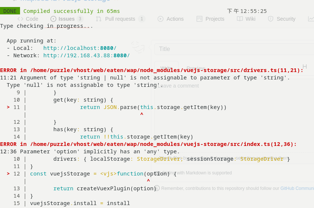The image size is (314, 208).
Task: Open Styling with Markdown is supported link
Action: 197,173
